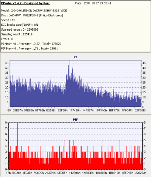Click the 45 value on PI left axis

pyautogui.click(x=7, y=63)
